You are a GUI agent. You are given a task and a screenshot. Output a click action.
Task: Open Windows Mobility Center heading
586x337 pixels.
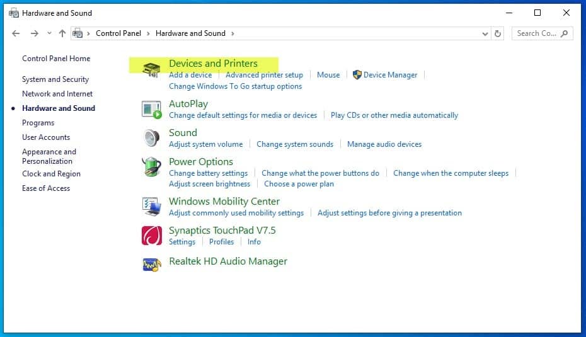[x=224, y=202]
